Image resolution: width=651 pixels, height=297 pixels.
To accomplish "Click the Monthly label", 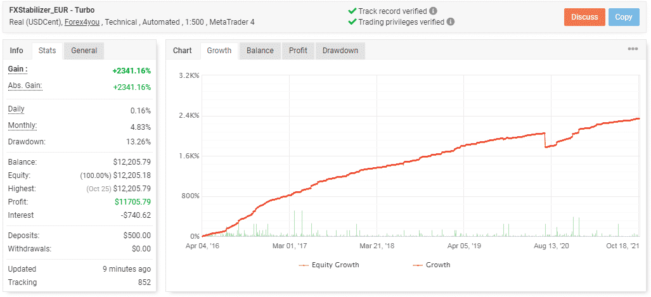I will (x=22, y=125).
